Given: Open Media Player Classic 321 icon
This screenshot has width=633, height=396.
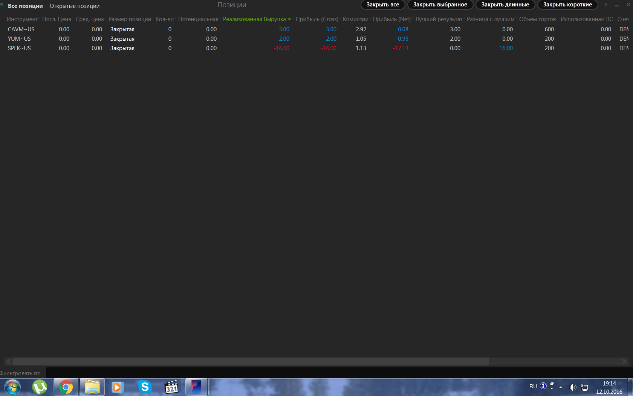Looking at the screenshot, I should click(x=171, y=387).
